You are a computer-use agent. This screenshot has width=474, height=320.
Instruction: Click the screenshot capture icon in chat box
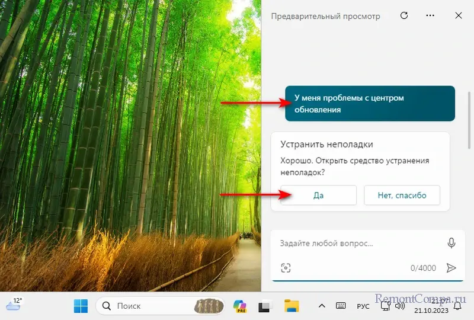[286, 268]
